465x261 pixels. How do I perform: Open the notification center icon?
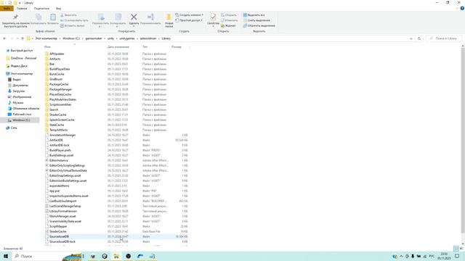click(x=457, y=256)
